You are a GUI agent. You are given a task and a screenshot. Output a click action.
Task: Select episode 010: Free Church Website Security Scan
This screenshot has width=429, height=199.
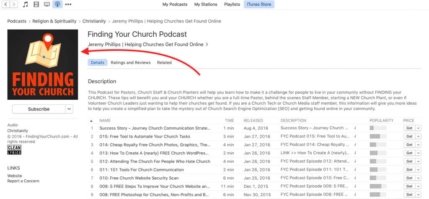pos(139,178)
